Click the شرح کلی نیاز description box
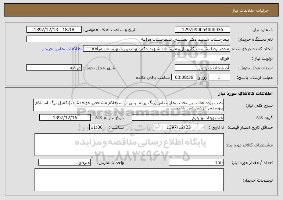The width and height of the screenshot is (283, 200). pos(129,105)
